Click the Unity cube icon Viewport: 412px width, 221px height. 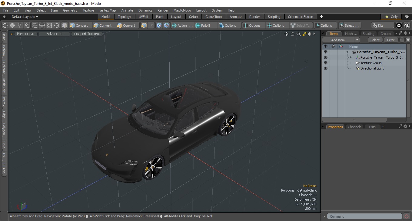pos(399,25)
